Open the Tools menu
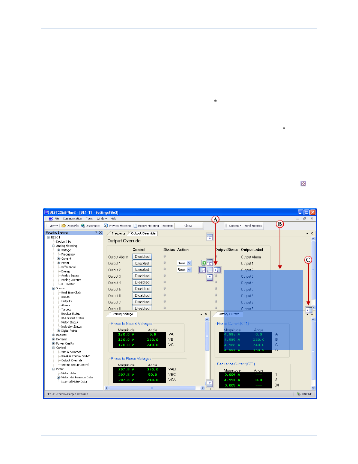 [x=89, y=218]
